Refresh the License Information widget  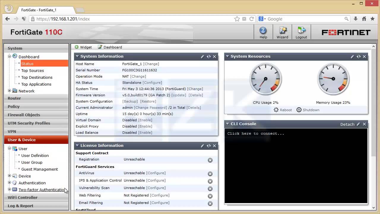coord(209,146)
